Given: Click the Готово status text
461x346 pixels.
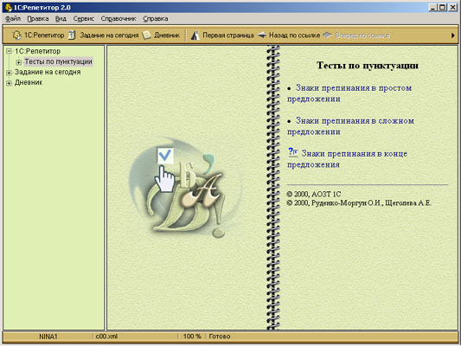Looking at the screenshot, I should pos(220,336).
